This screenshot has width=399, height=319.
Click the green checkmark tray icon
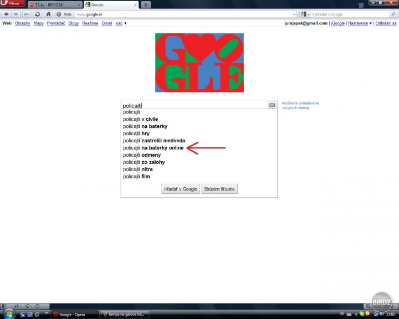[x=361, y=314]
